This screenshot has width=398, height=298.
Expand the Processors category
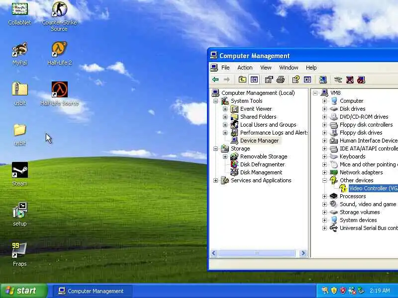coord(324,196)
